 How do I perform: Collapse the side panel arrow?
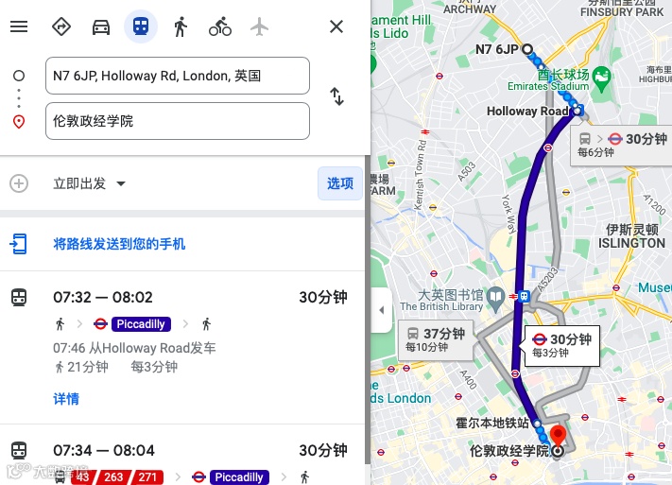(x=382, y=310)
